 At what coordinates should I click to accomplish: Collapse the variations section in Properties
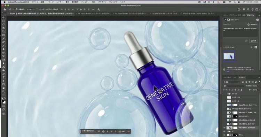coord(224,47)
